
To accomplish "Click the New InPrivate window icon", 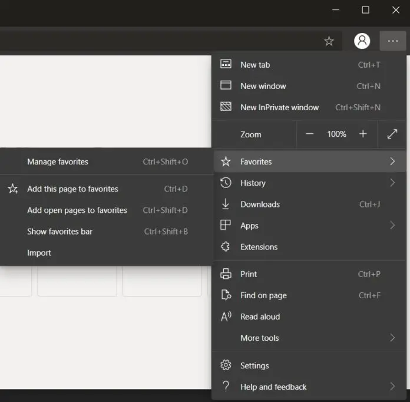I will click(x=226, y=107).
